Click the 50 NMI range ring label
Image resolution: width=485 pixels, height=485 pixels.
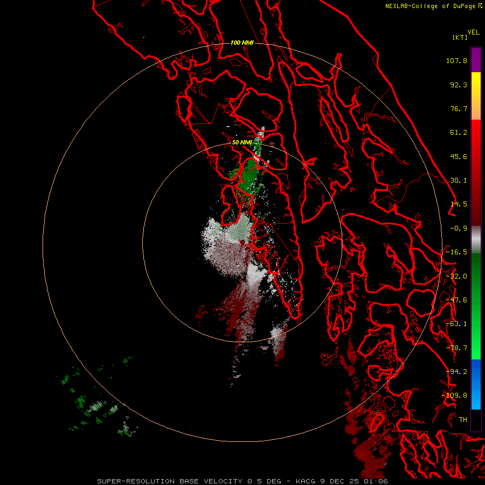coord(242,143)
